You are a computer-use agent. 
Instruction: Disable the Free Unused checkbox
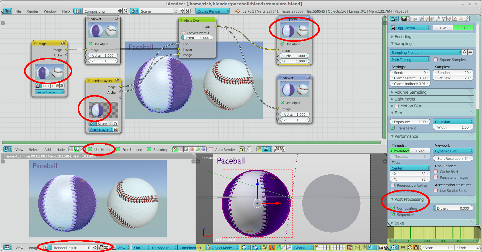click(x=118, y=149)
